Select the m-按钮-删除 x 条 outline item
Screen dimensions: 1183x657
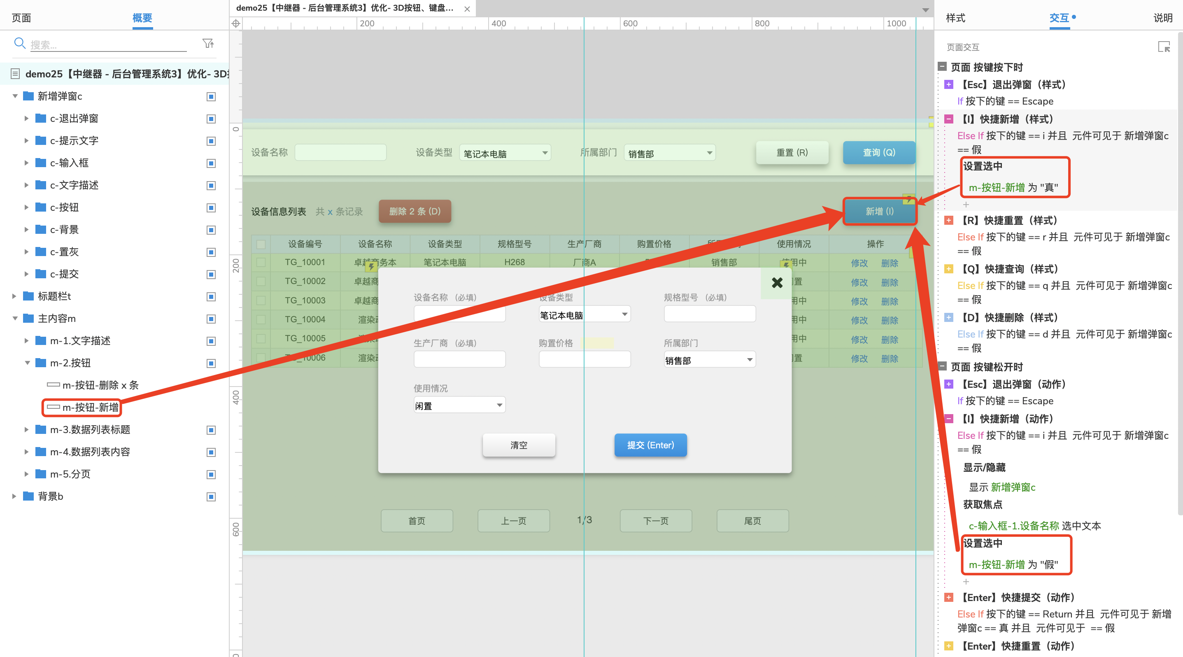pyautogui.click(x=100, y=385)
